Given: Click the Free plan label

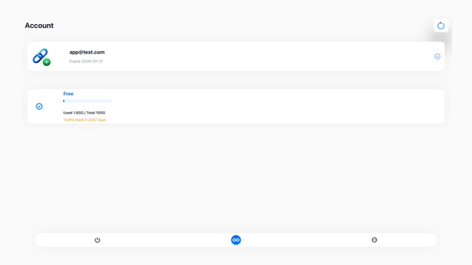Looking at the screenshot, I should click(x=68, y=94).
